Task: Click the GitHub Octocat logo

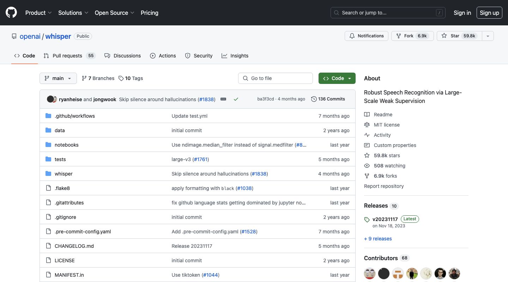Action: coord(11,13)
